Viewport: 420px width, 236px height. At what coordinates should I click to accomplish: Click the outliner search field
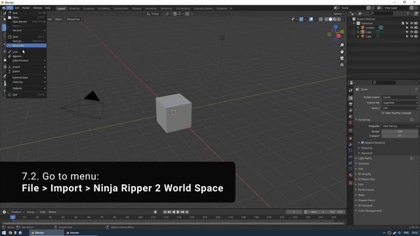(x=381, y=13)
